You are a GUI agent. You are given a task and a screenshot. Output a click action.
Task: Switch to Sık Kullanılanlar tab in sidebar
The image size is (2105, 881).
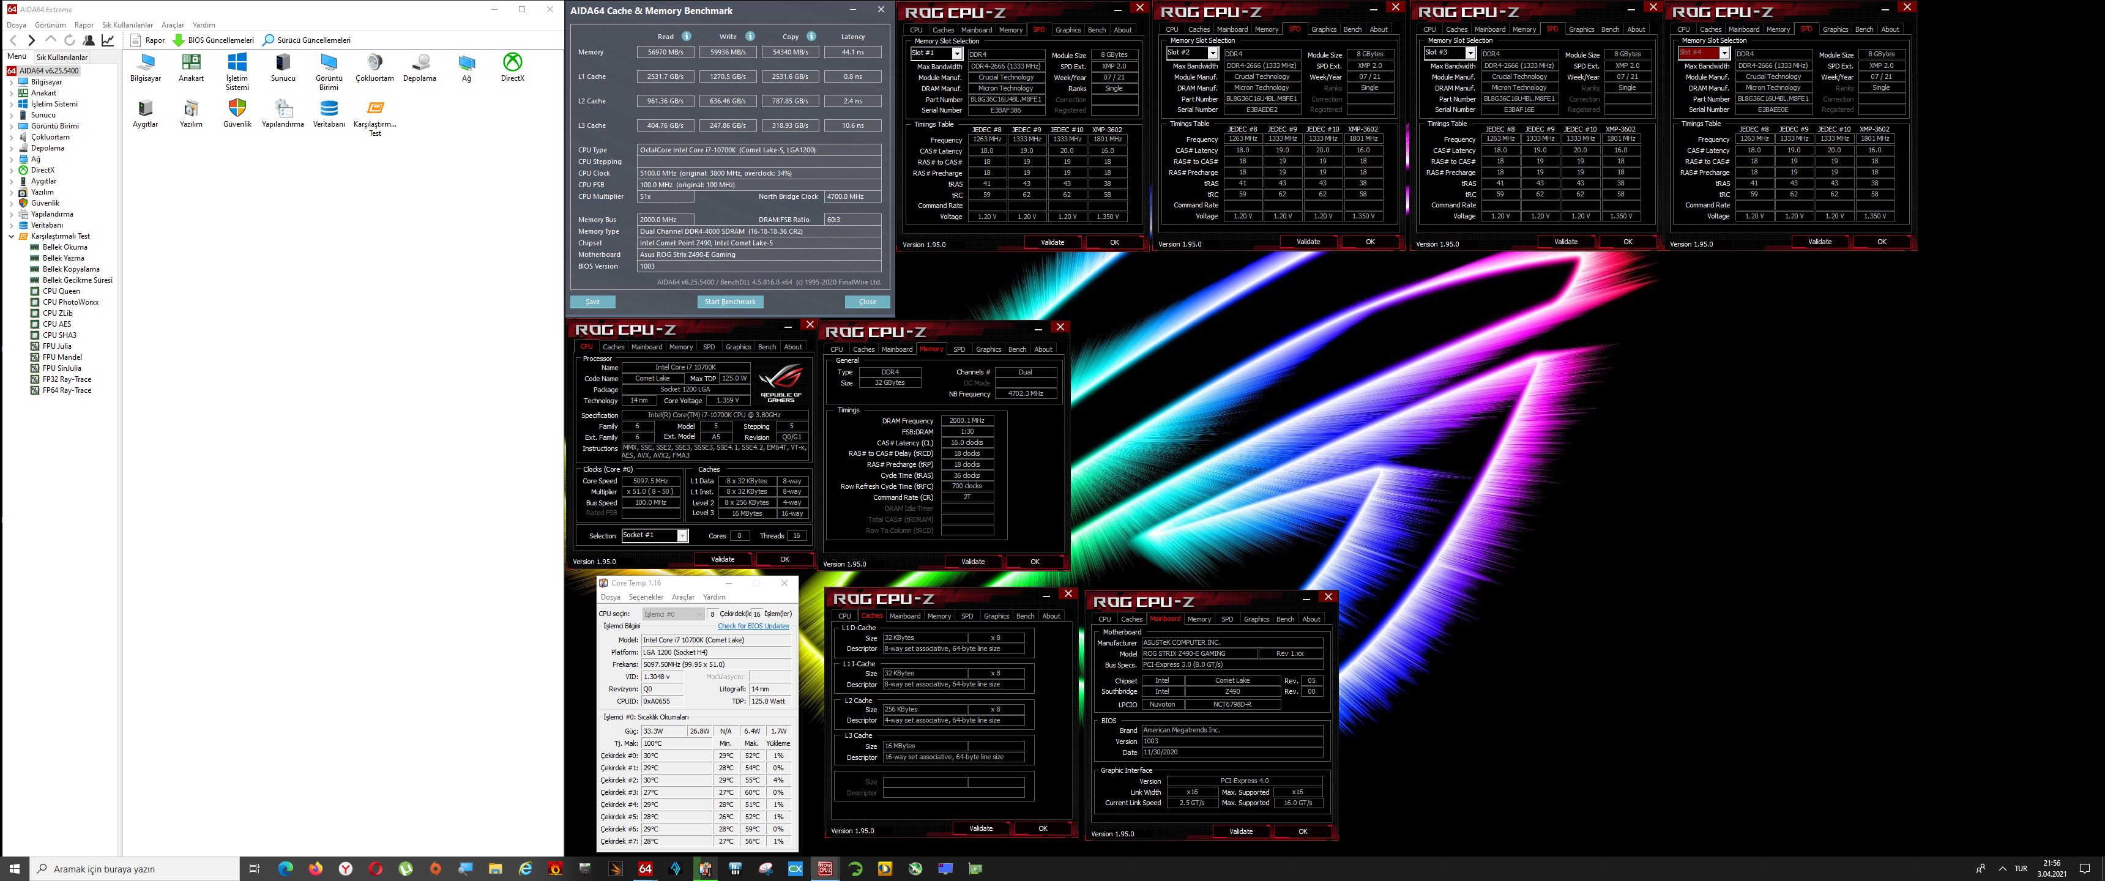coord(61,58)
